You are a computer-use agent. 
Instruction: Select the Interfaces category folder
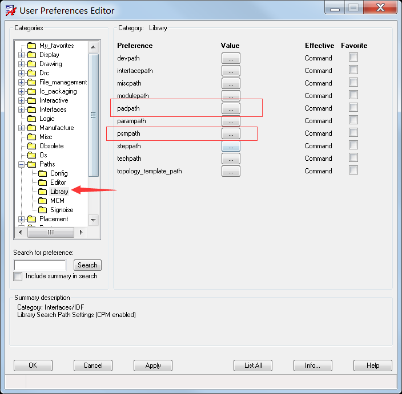[47, 109]
